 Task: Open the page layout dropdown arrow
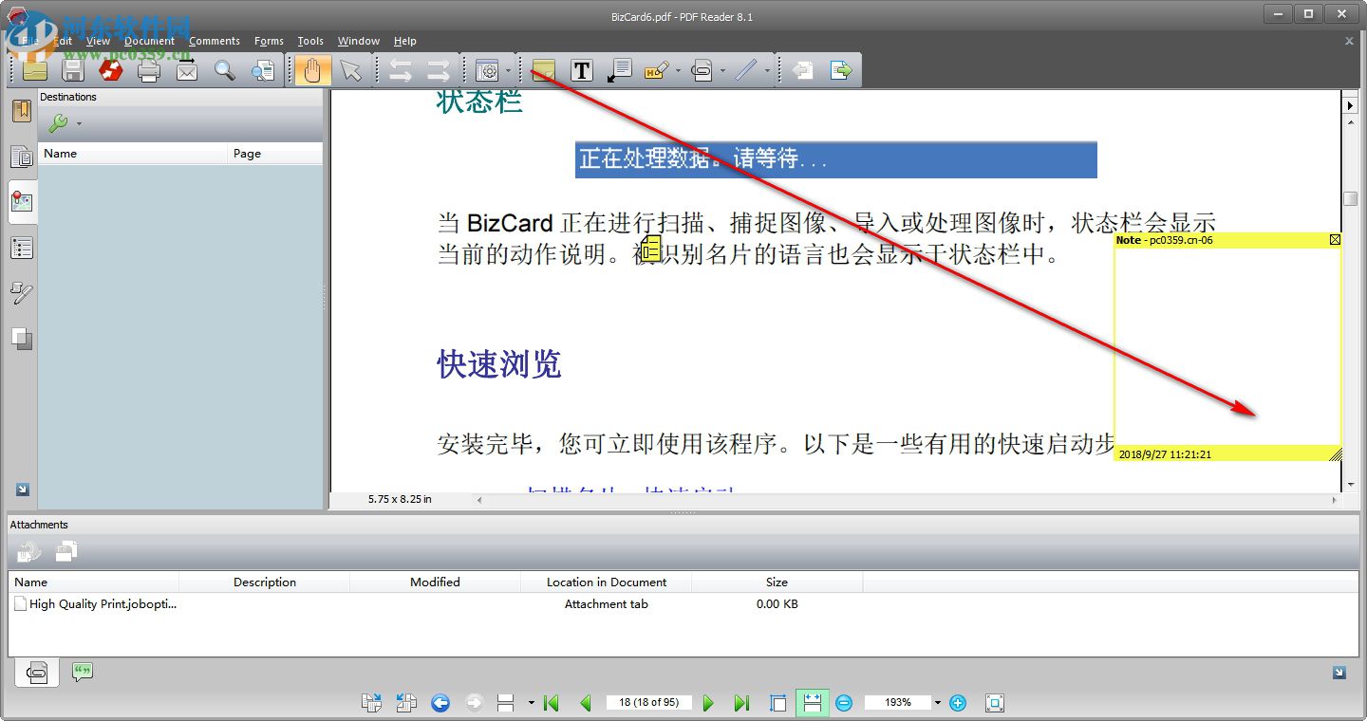[531, 703]
